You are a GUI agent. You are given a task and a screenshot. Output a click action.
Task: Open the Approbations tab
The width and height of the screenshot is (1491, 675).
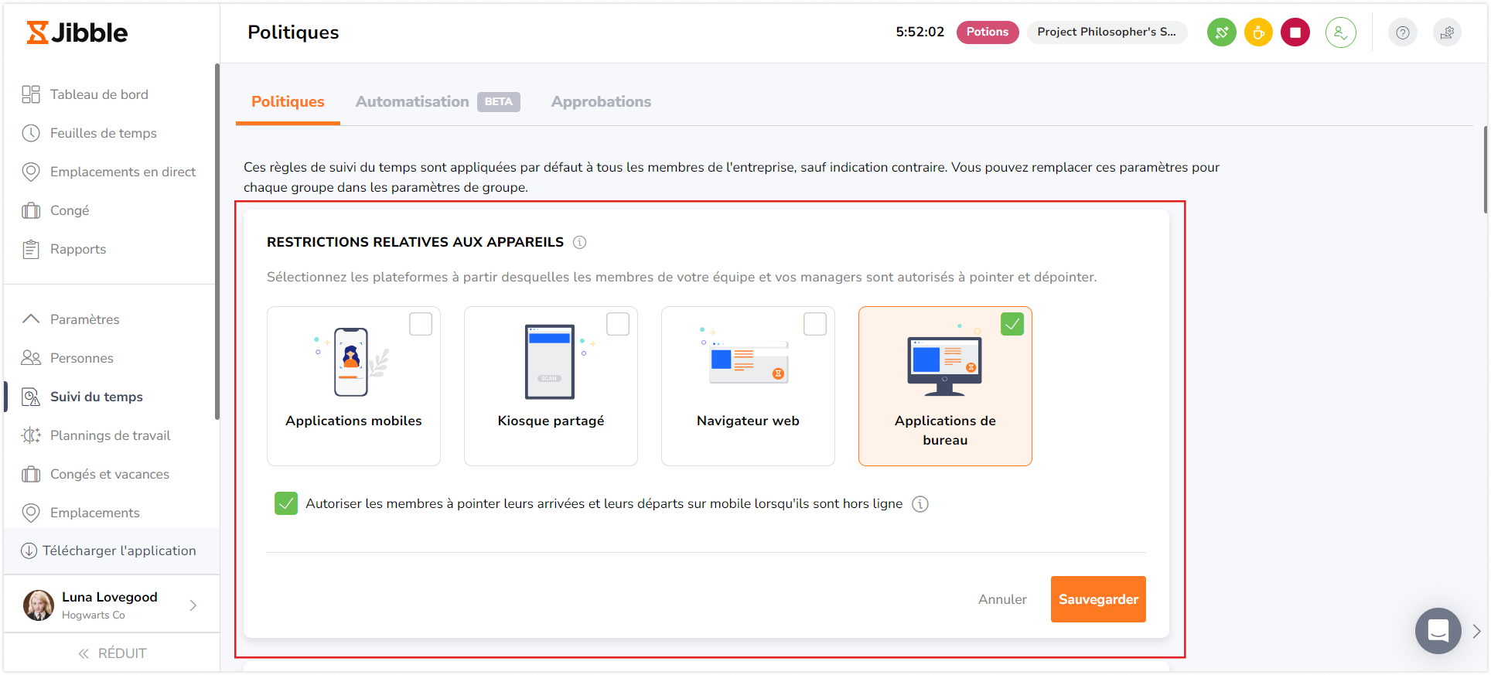click(601, 102)
